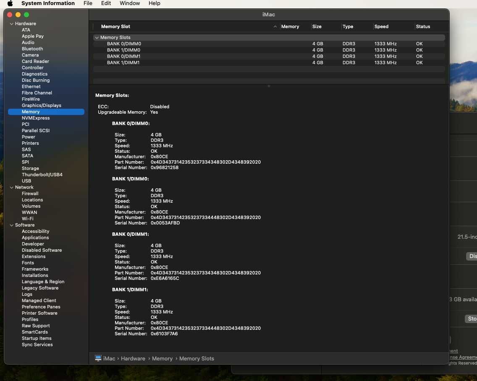Viewport: 477px width, 381px height.
Task: Select the BANK 1/DIMM0 table row
Action: 269,50
